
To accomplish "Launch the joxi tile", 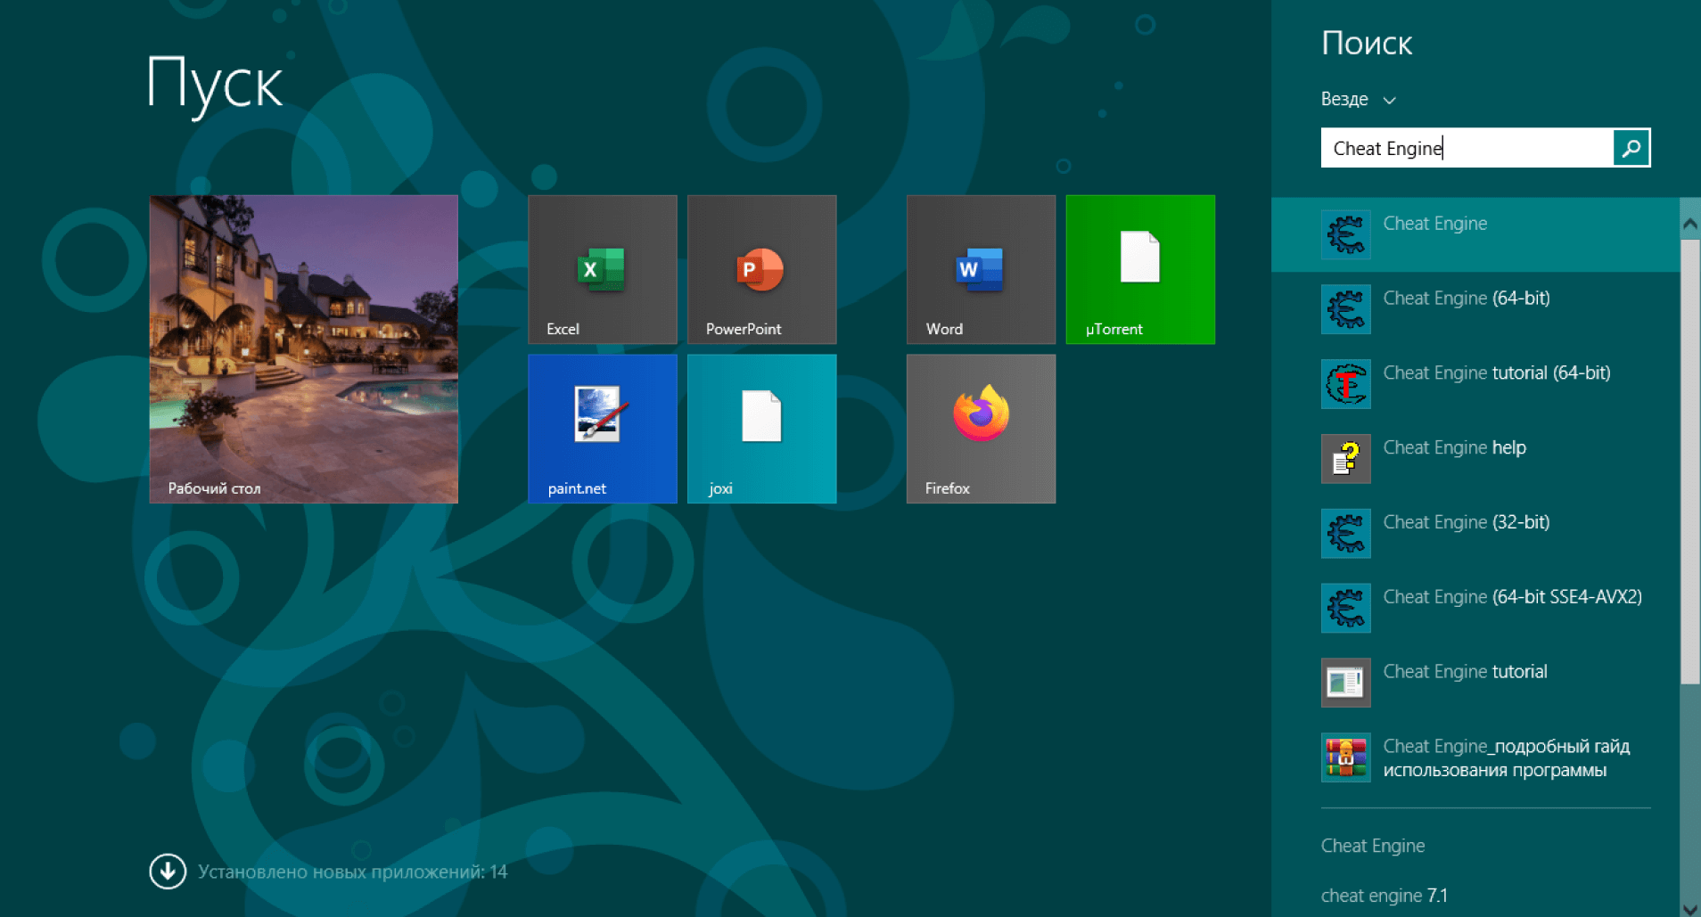I will [761, 429].
